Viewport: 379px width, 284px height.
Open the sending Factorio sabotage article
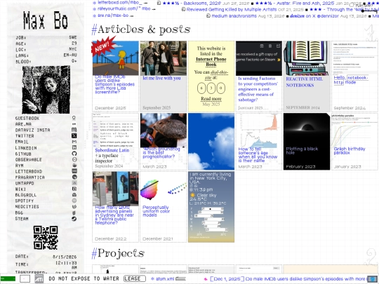(x=258, y=89)
